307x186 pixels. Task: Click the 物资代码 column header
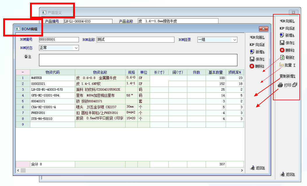pos(52,72)
